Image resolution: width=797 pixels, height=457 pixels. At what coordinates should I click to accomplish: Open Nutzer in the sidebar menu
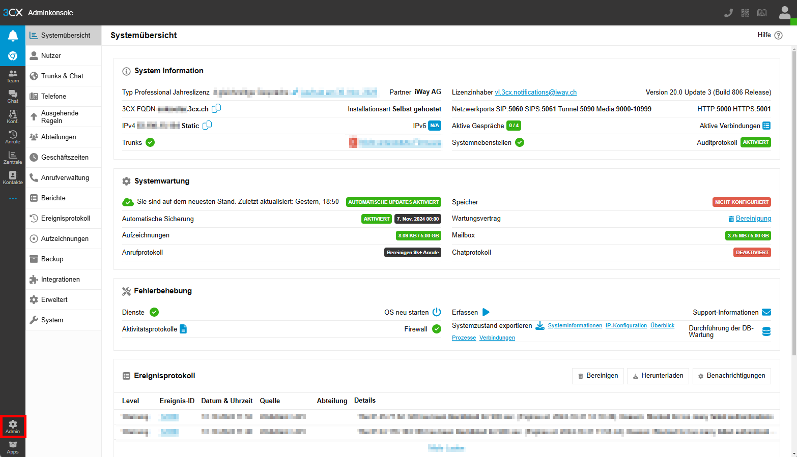[x=64, y=56]
